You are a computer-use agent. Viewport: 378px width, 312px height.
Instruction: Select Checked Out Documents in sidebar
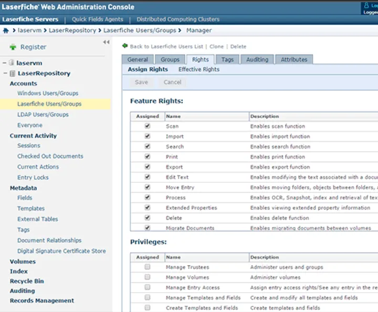coord(50,156)
